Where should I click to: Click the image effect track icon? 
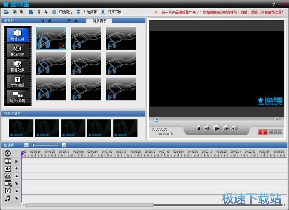(x=8, y=183)
